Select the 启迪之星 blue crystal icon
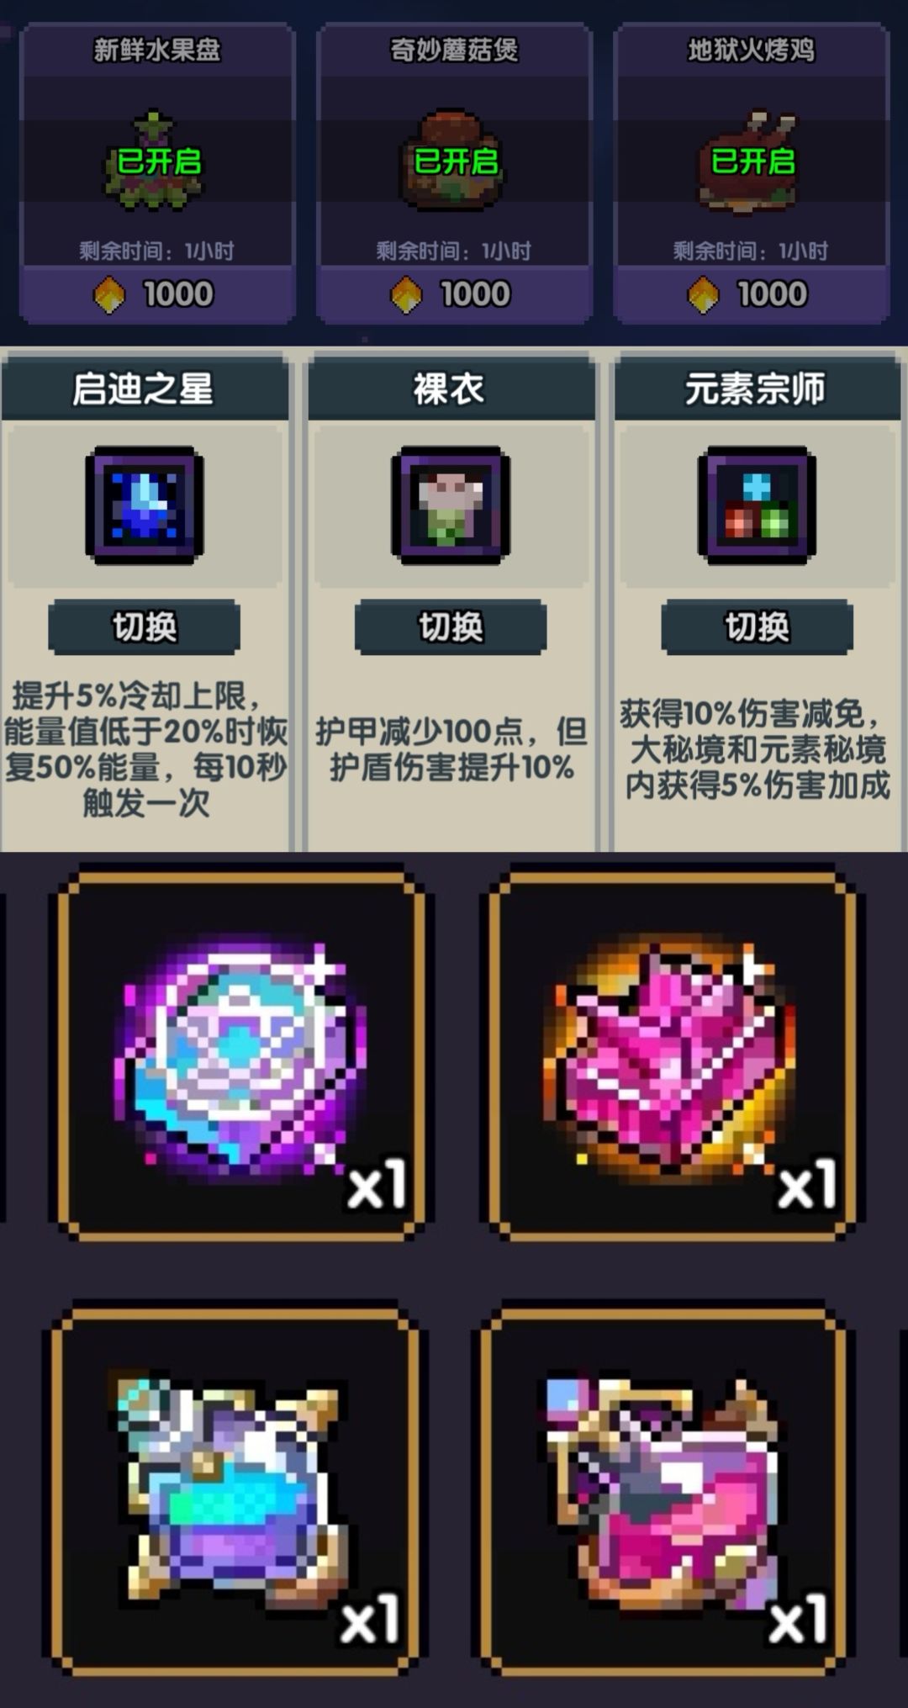Image resolution: width=908 pixels, height=1708 pixels. point(145,505)
